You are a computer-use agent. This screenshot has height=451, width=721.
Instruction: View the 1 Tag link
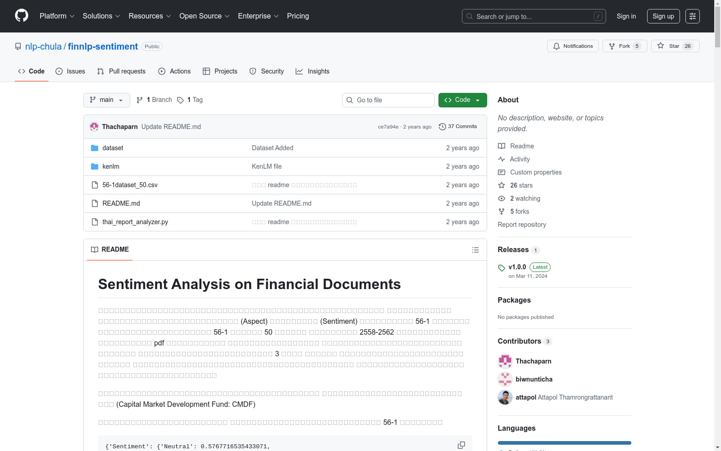(x=190, y=100)
